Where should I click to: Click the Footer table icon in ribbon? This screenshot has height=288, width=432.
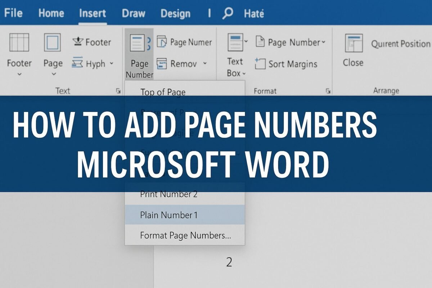(x=19, y=42)
